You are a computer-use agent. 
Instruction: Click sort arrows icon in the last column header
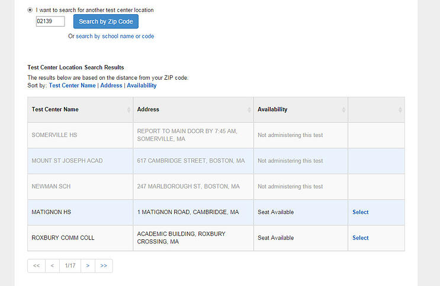click(x=400, y=110)
